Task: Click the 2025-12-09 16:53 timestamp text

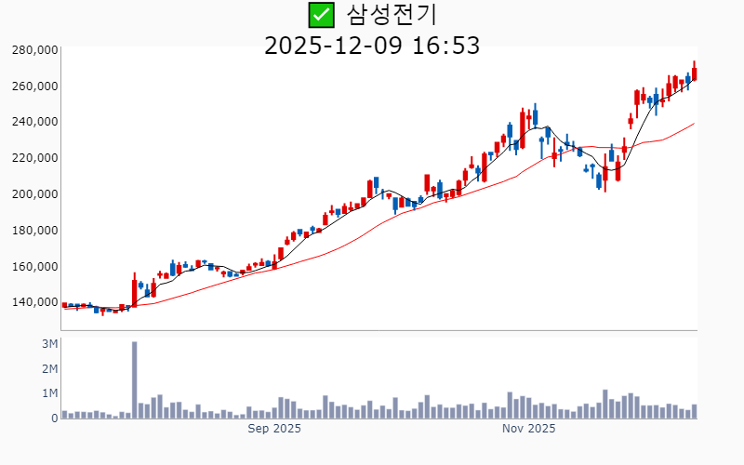Action: point(372,45)
